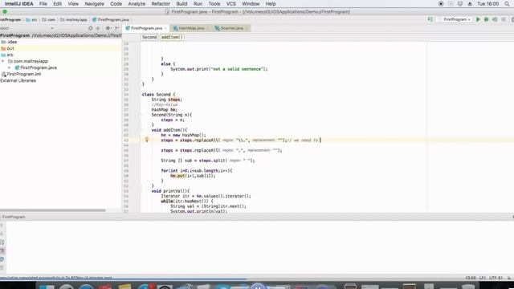
Task: Select the src folder in the project tree
Action: point(7,55)
